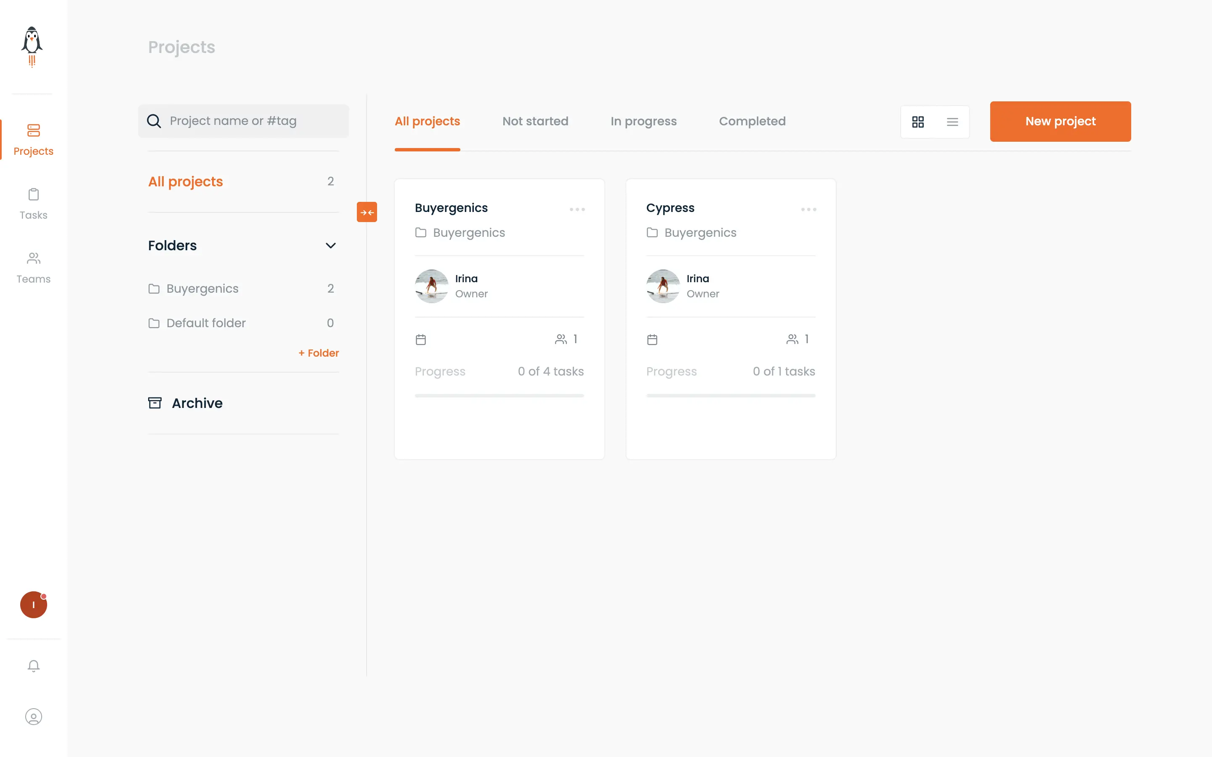Image resolution: width=1212 pixels, height=757 pixels.
Task: Switch to the In progress tab
Action: (x=643, y=122)
